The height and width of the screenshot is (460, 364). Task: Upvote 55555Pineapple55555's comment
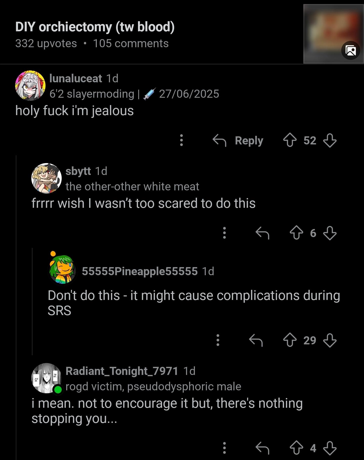click(x=290, y=340)
